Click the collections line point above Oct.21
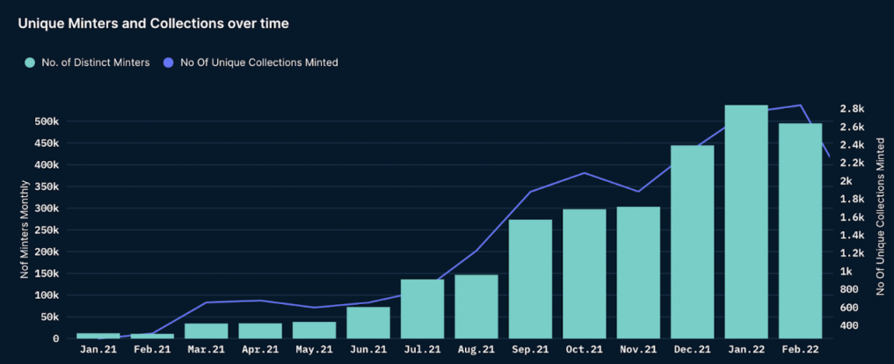 (585, 172)
